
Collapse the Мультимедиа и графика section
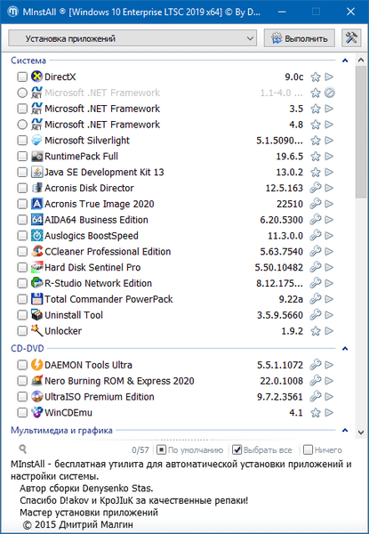(345, 431)
